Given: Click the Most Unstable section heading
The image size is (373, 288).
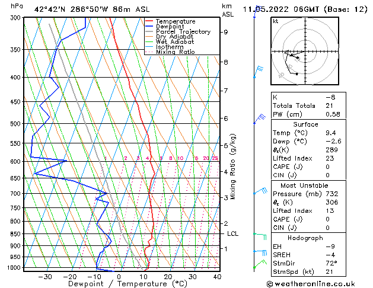Looking at the screenshot, I should coord(304,185).
